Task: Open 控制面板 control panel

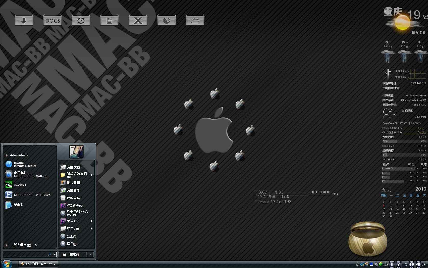Action: click(76, 206)
